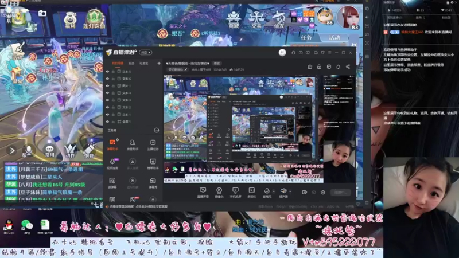Image resolution: width=459 pixels, height=258 pixels.
Task: Click the funnel-shaped dropdown icon in the title bar
Action: click(322, 53)
